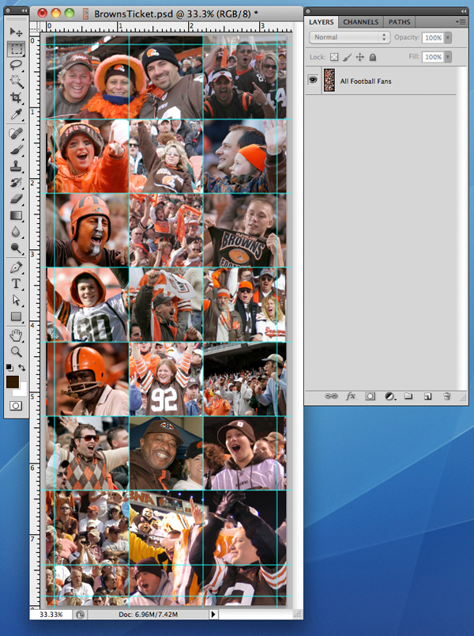Select the History Brush tool
This screenshot has width=474, height=636.
(x=17, y=183)
